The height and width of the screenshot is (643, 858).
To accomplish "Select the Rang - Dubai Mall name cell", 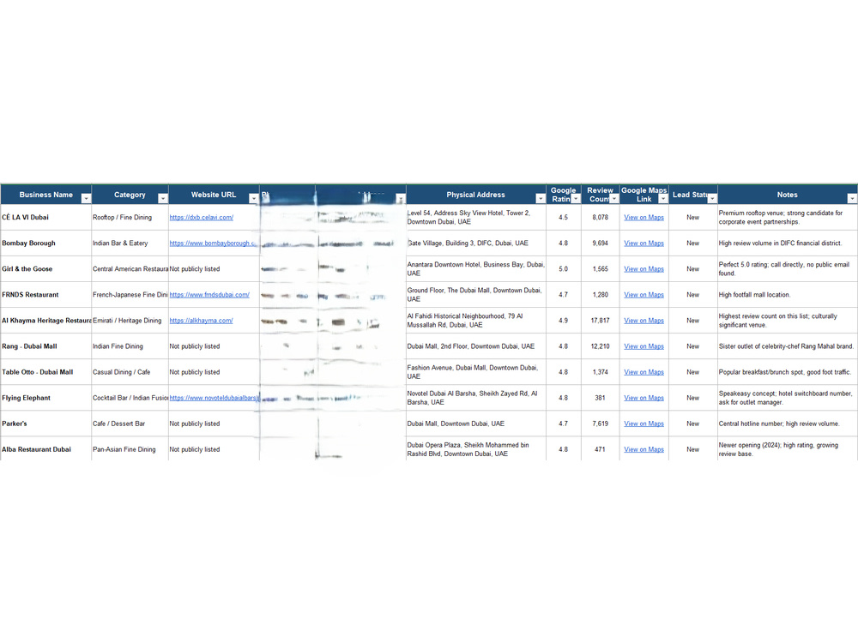I will point(46,346).
